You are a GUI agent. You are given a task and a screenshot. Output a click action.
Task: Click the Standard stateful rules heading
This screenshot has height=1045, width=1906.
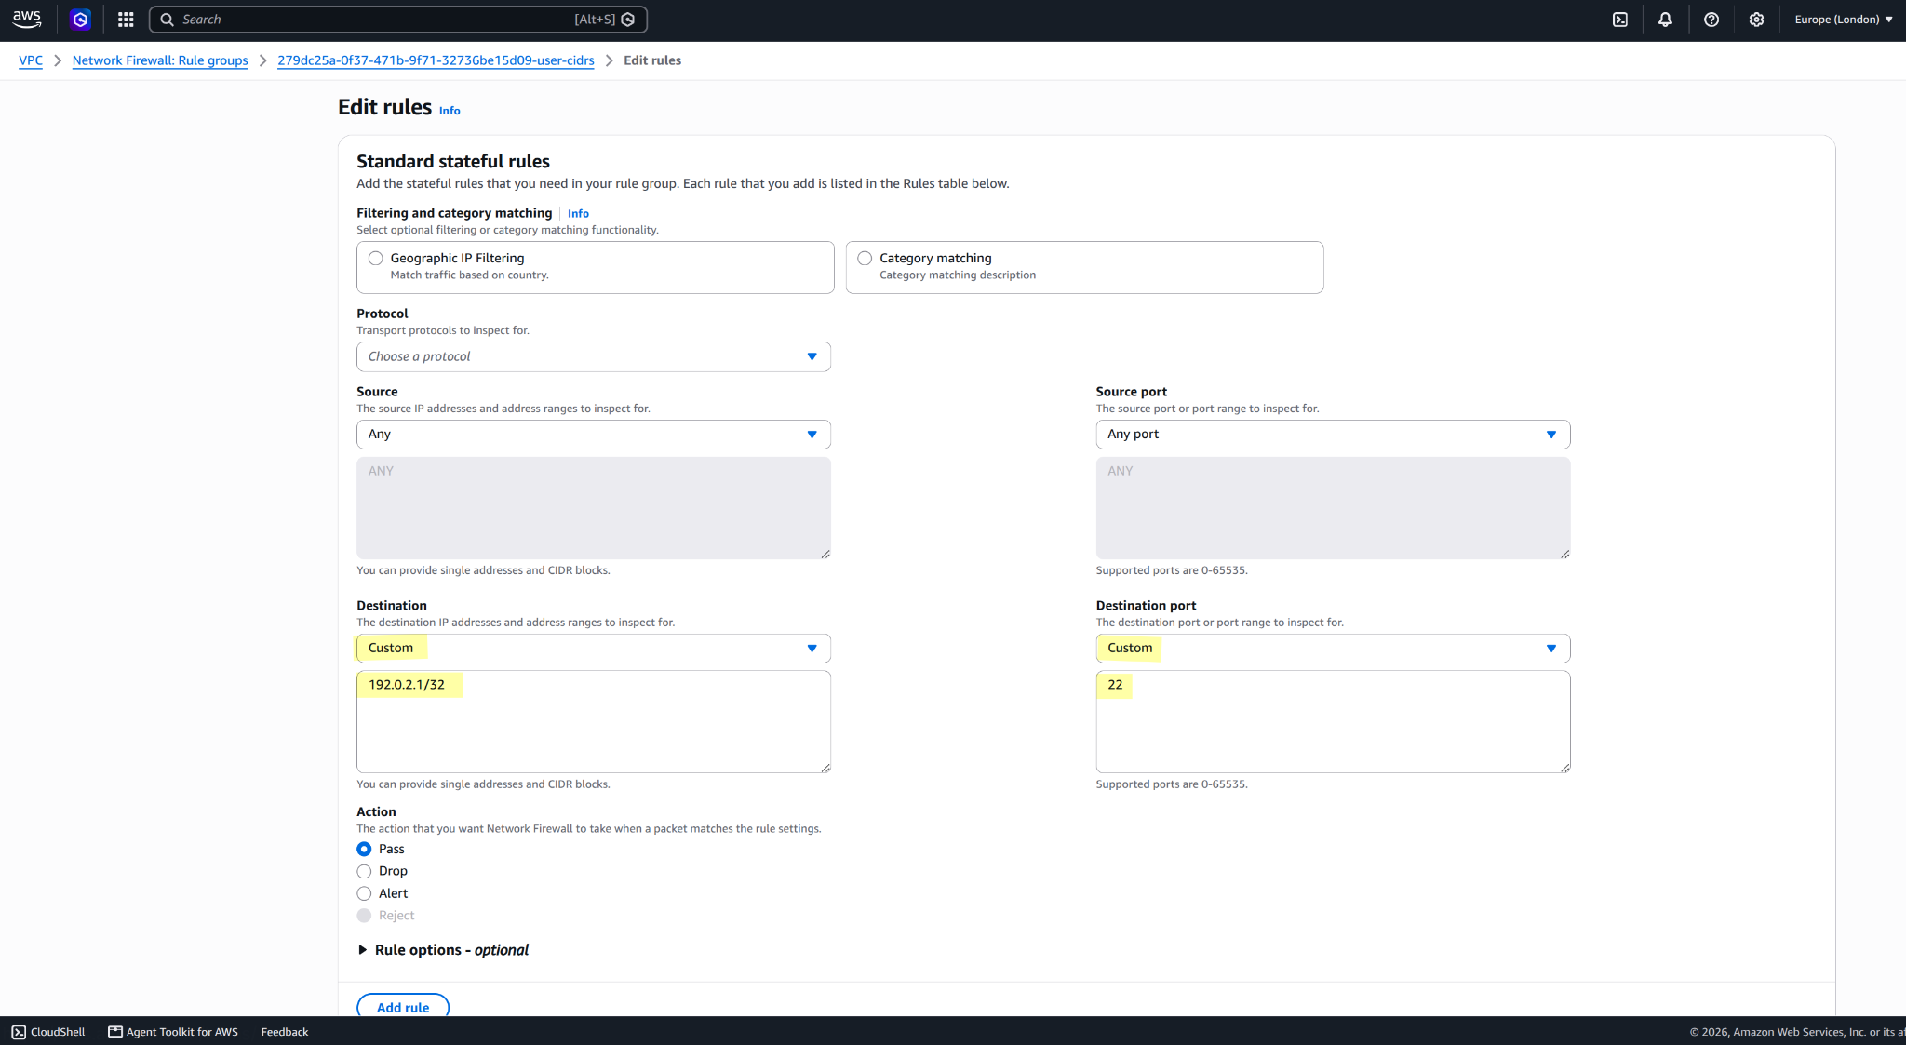pos(453,162)
